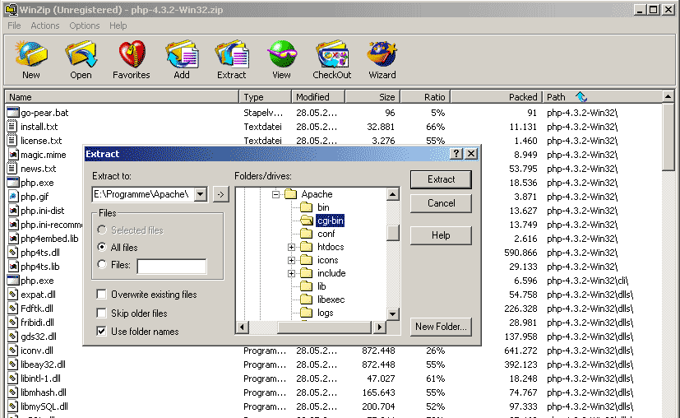Click the dialog Help button

pyautogui.click(x=441, y=235)
